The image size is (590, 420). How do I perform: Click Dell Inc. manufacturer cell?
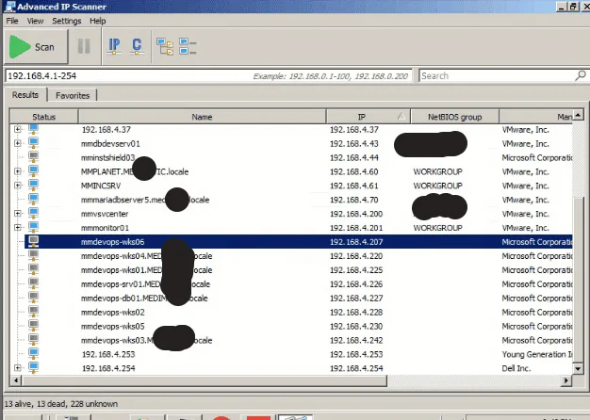click(516, 368)
